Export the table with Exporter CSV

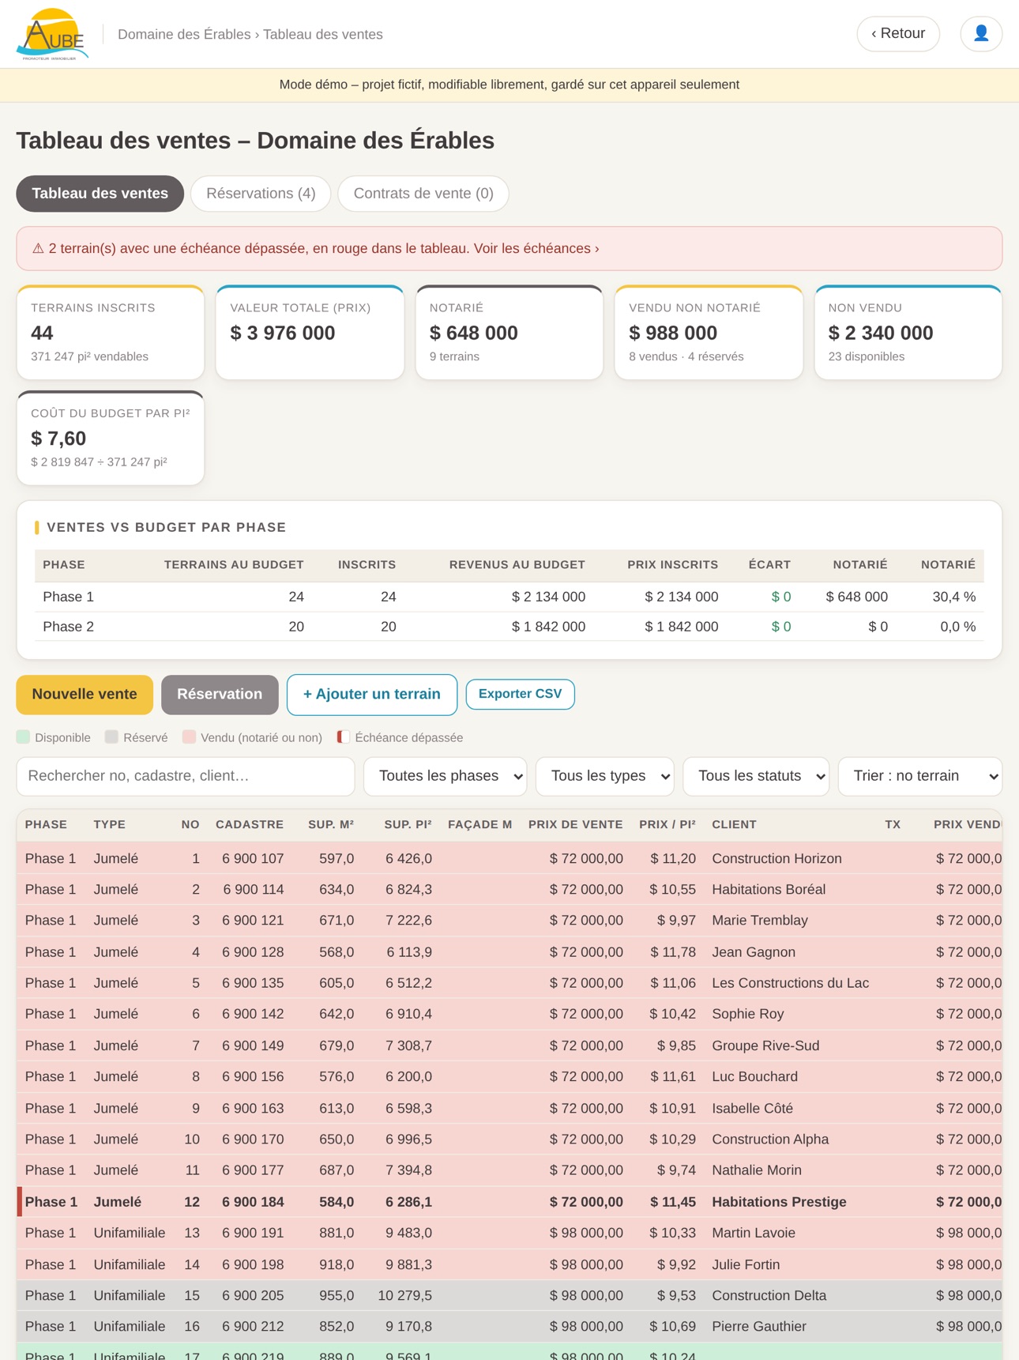click(521, 694)
